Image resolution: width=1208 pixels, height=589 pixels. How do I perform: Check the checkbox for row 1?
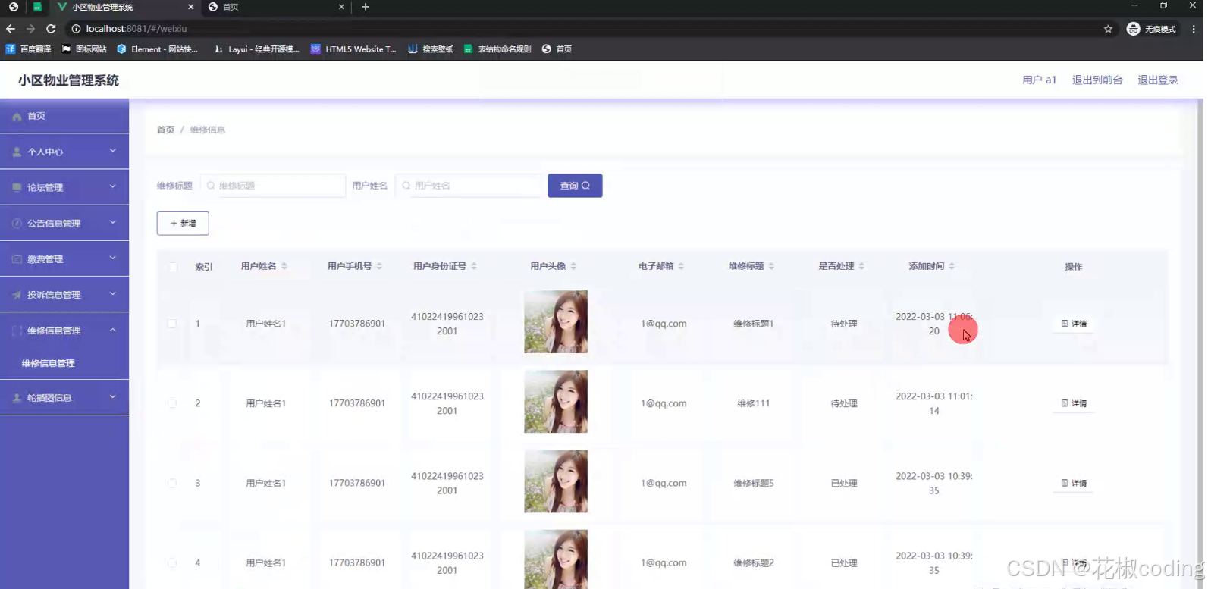pos(172,324)
